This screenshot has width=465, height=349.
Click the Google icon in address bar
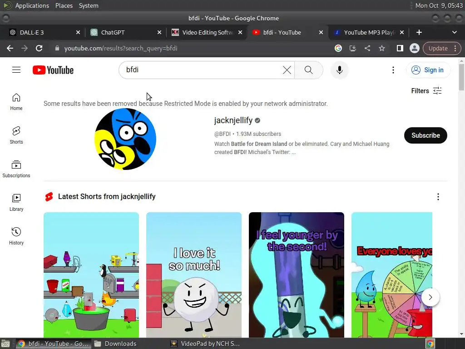pyautogui.click(x=338, y=48)
